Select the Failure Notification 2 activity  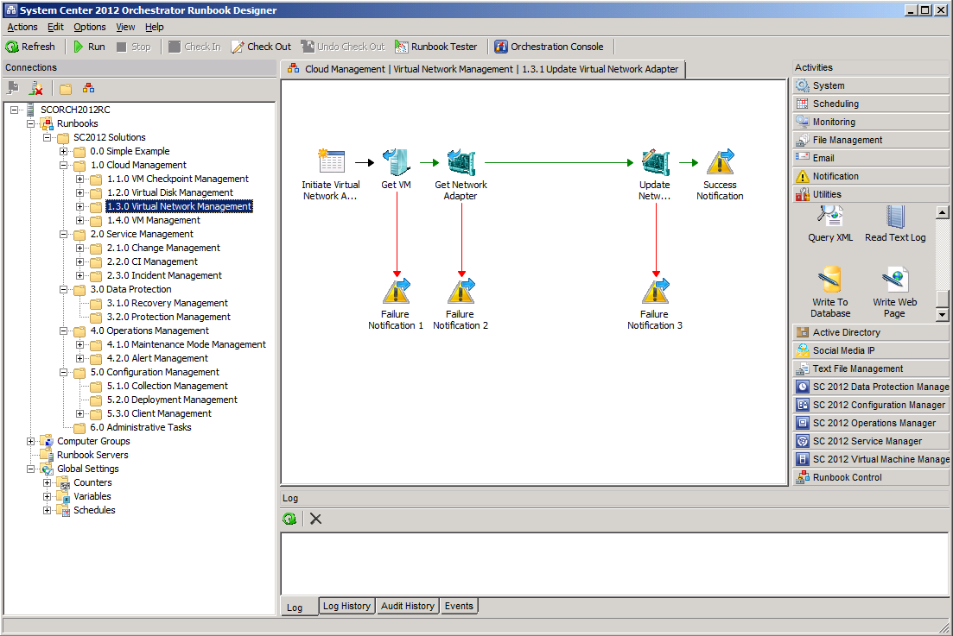click(x=461, y=305)
